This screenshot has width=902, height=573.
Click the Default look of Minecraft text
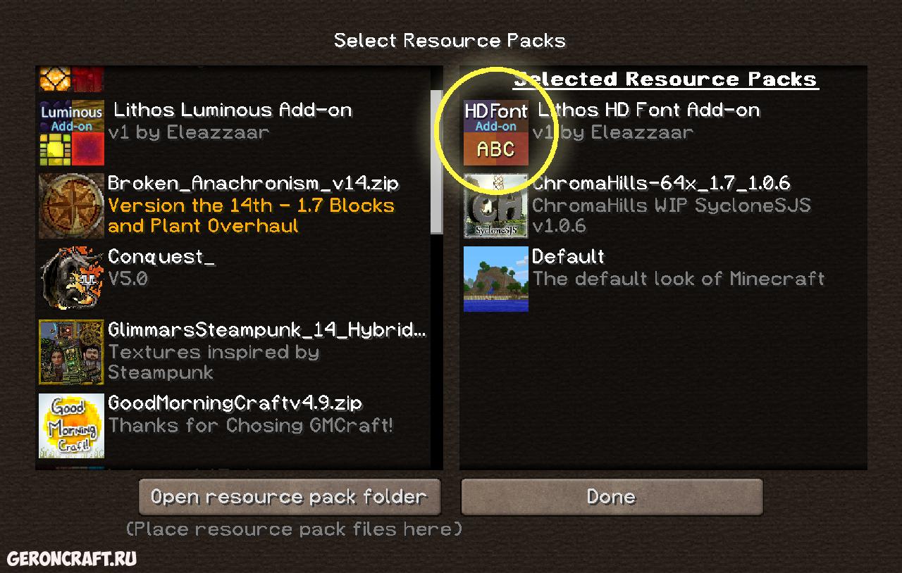click(x=679, y=279)
